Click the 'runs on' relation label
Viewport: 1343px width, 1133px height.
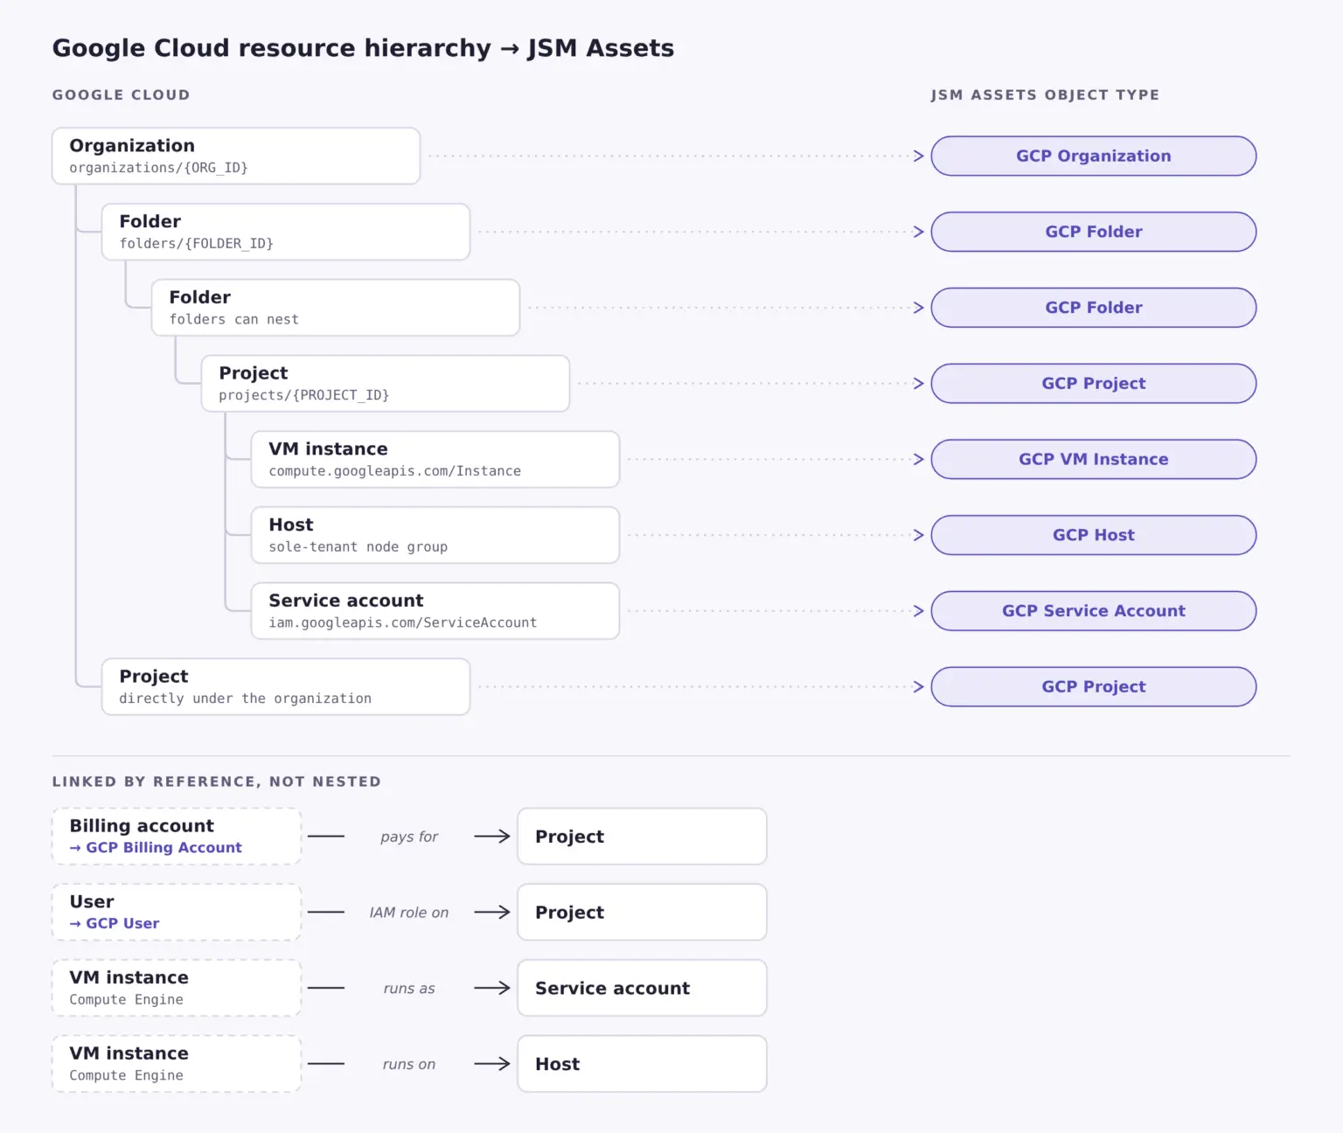tap(409, 1064)
